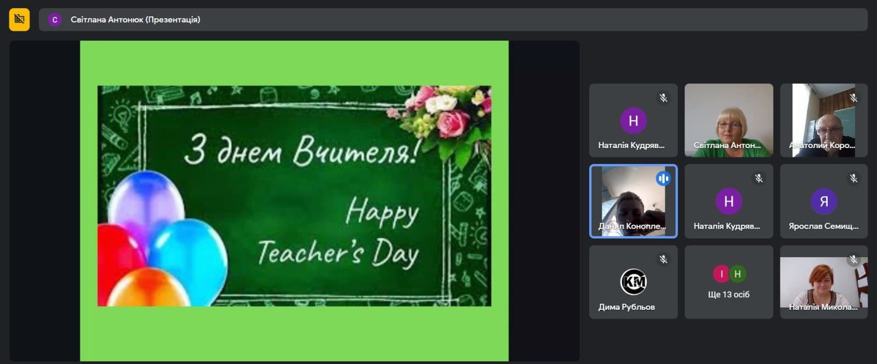Click muted mic icon on Ярослав Семищ tile
The height and width of the screenshot is (364, 877).
(853, 178)
